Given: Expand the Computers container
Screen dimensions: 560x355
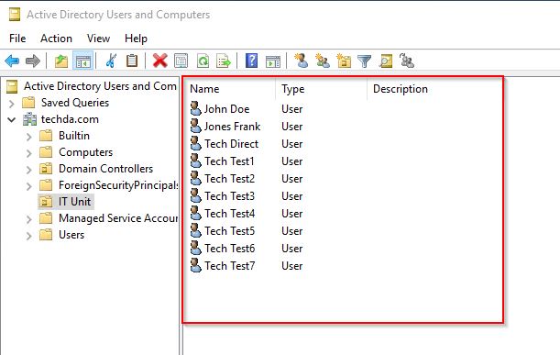Looking at the screenshot, I should 29,153.
